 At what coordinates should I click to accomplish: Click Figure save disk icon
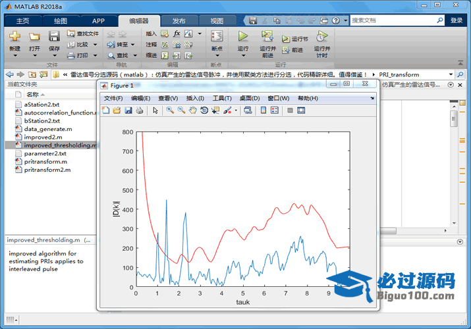click(128, 111)
